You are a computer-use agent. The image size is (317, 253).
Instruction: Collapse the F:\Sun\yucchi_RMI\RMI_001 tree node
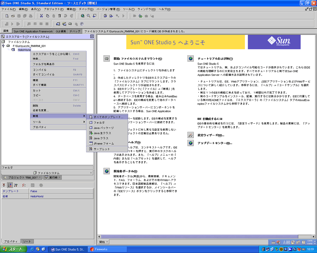click(3, 46)
